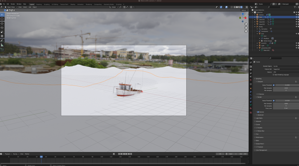Expand the Color Management panel
299x166 pixels.
[261, 150]
